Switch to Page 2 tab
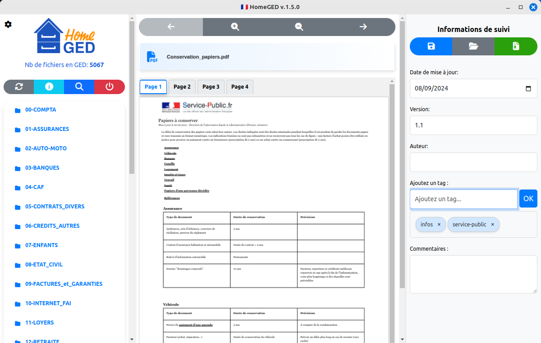 tap(182, 87)
